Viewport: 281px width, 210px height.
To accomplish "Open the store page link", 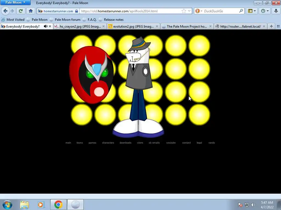I will [140, 143].
